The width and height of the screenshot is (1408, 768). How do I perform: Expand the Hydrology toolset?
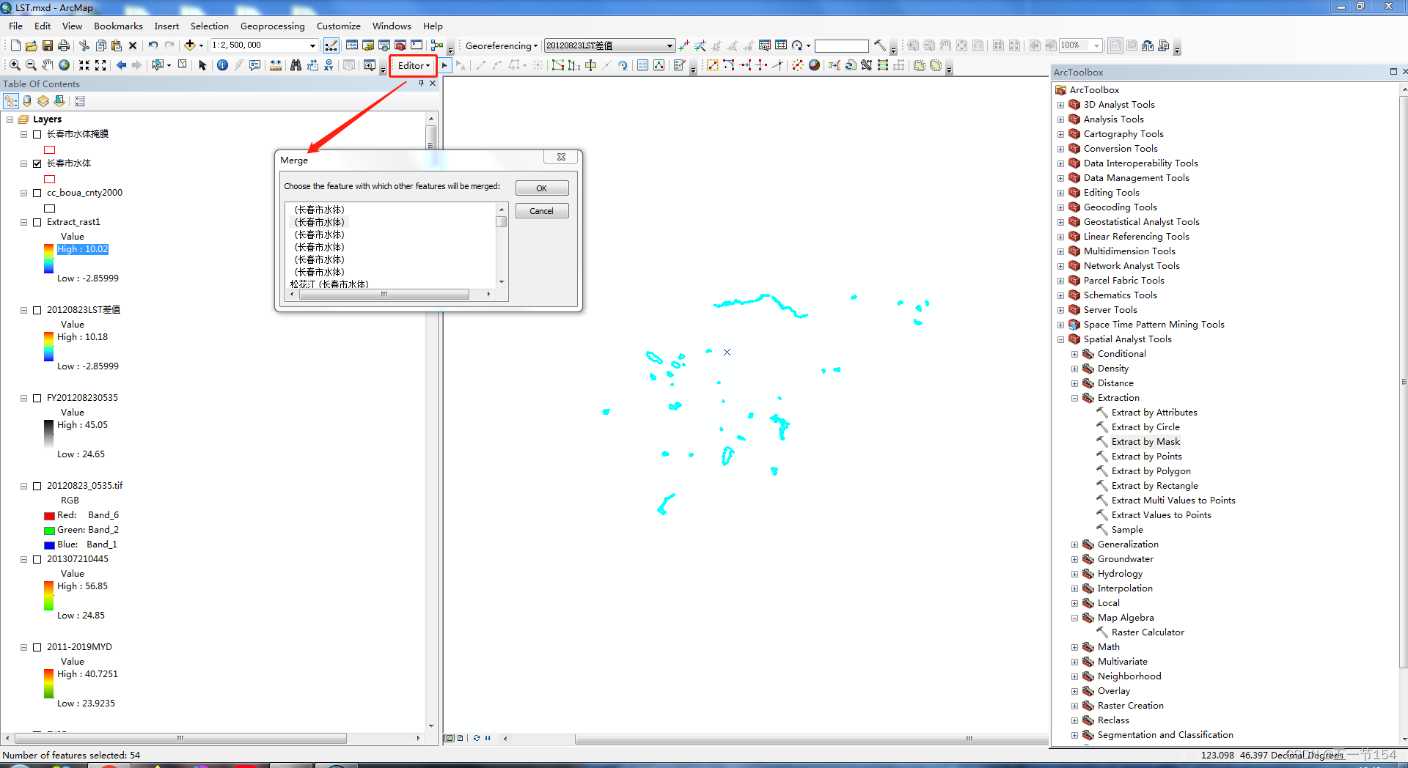pyautogui.click(x=1074, y=574)
